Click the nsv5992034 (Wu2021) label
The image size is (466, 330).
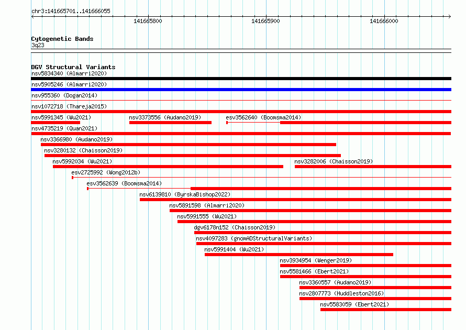82,161
